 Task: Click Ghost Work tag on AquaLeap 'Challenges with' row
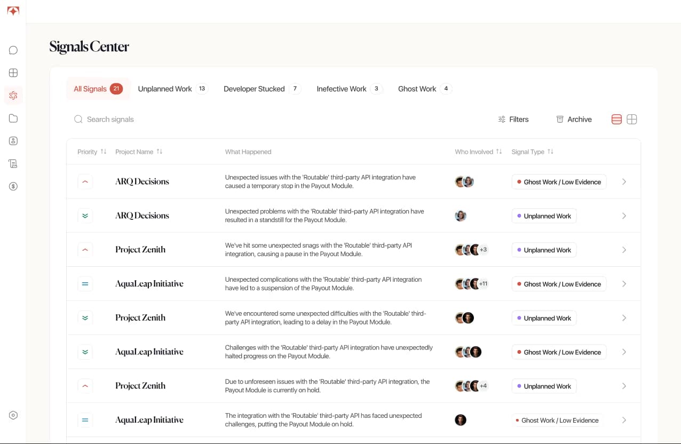click(559, 352)
